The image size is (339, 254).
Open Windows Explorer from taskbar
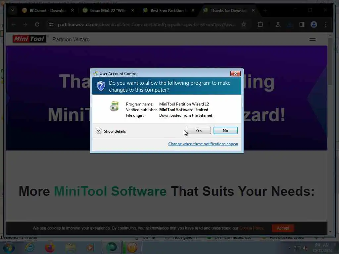click(x=70, y=247)
